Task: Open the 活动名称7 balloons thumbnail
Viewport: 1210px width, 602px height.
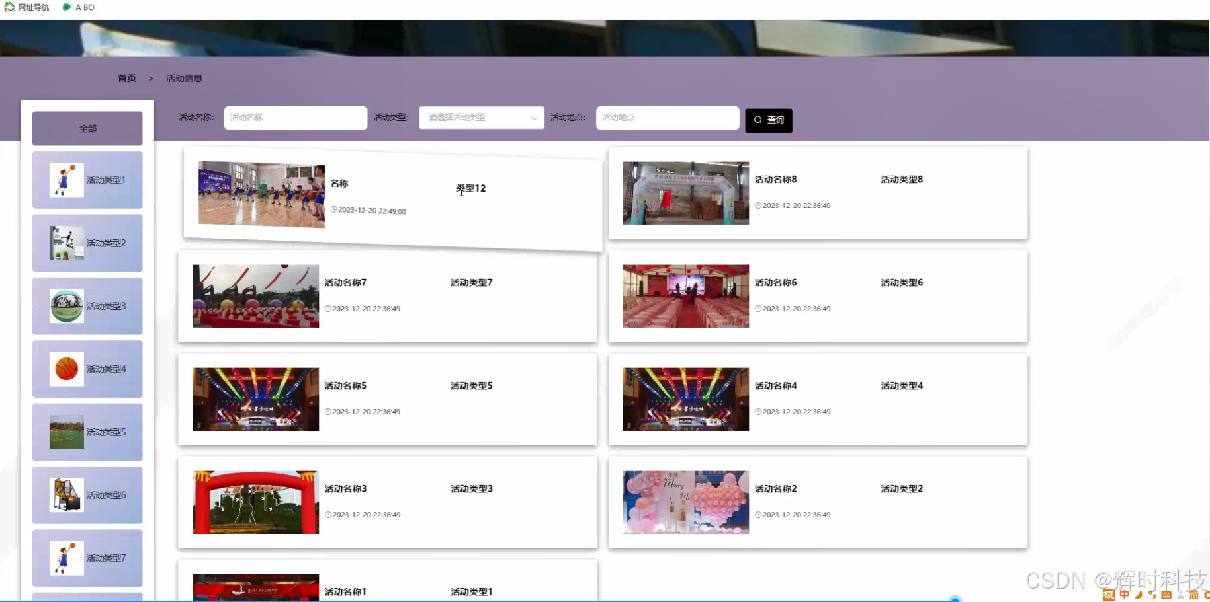Action: [x=255, y=296]
